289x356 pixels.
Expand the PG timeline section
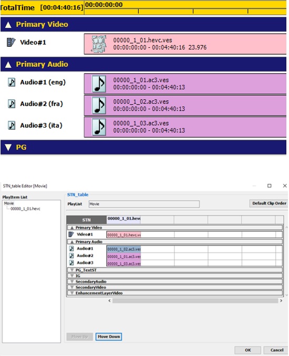[8, 148]
